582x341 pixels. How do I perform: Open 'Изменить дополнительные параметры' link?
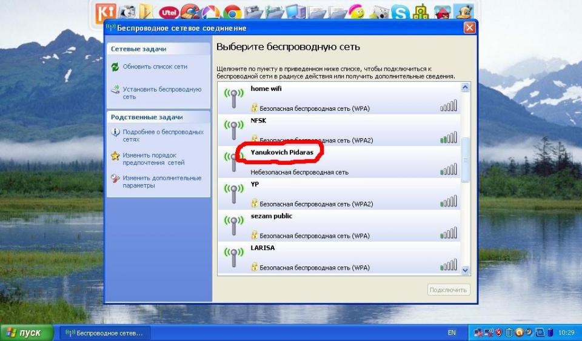(x=162, y=182)
